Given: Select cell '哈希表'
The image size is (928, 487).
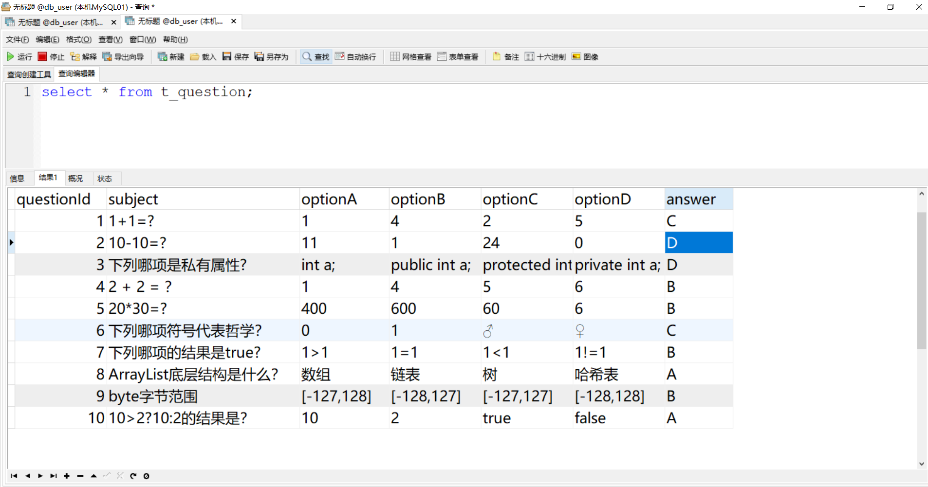Looking at the screenshot, I should point(619,374).
